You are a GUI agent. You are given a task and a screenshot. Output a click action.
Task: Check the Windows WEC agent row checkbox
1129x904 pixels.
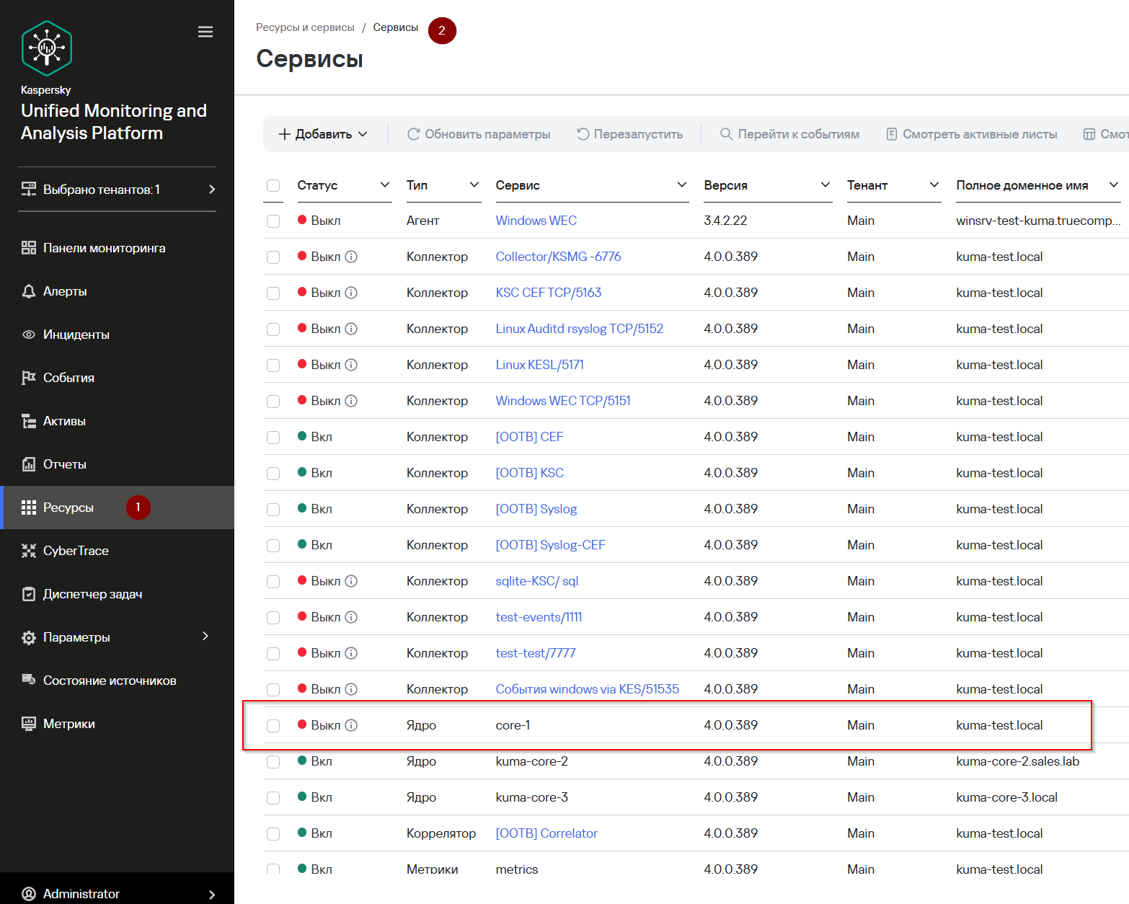[x=273, y=221]
